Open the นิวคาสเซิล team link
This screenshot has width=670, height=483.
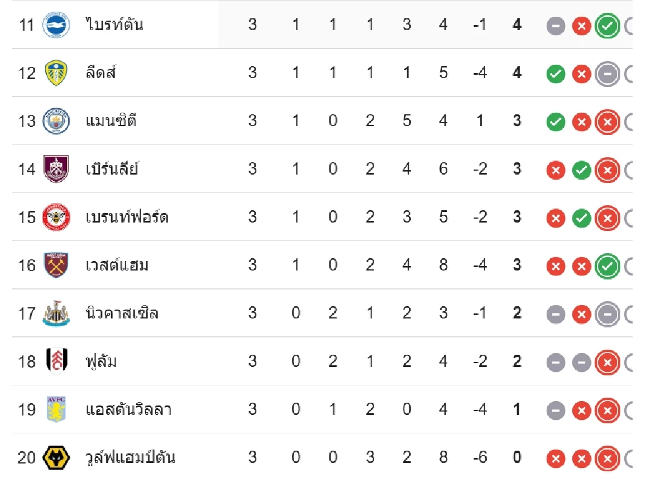pyautogui.click(x=122, y=313)
